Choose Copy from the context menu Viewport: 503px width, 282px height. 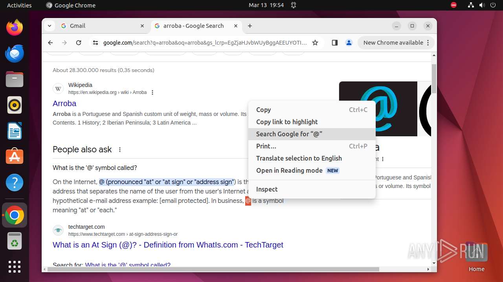point(312,110)
